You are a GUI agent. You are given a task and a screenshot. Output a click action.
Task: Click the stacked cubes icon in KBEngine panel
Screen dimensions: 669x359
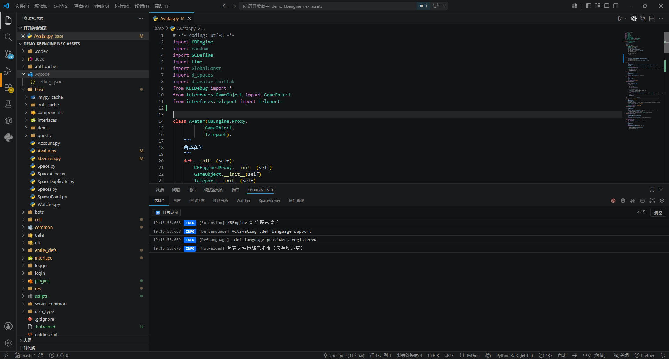click(x=633, y=201)
